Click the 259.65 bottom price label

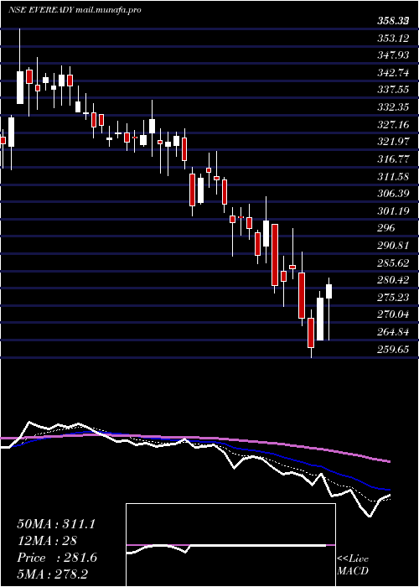click(392, 350)
